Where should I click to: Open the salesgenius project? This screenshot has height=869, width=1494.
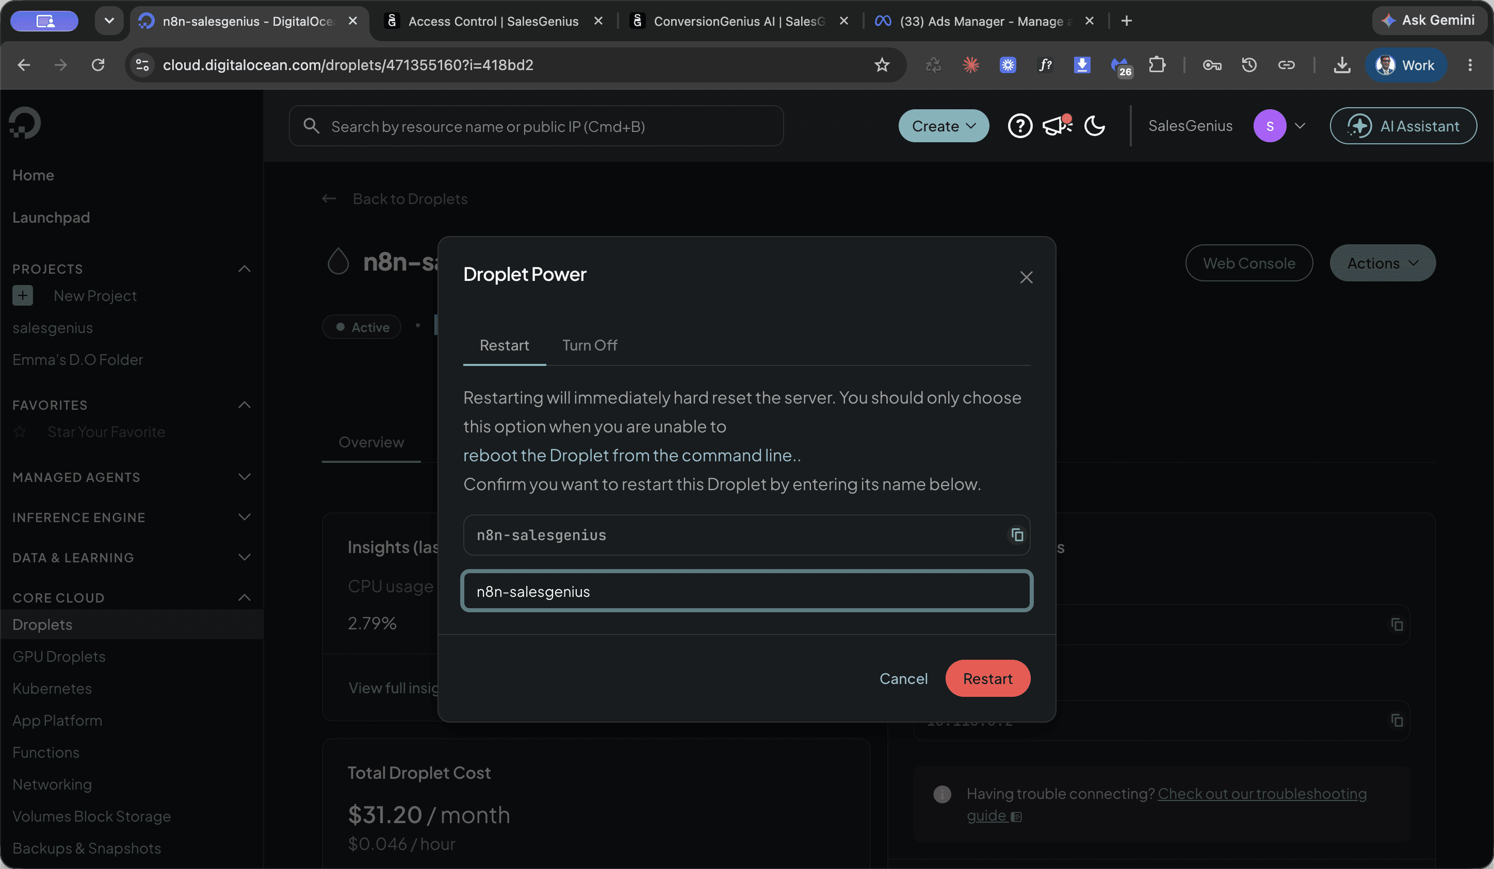click(x=52, y=328)
